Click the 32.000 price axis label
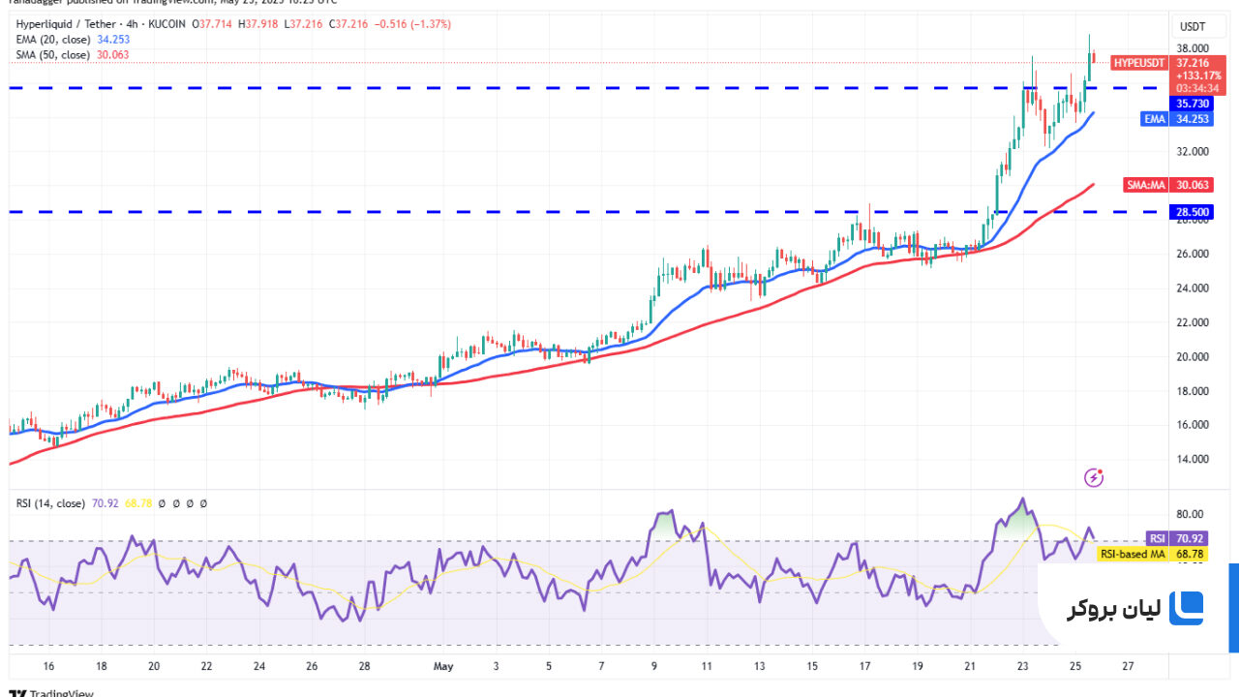Screen dimensions: 1240x697 1193,152
